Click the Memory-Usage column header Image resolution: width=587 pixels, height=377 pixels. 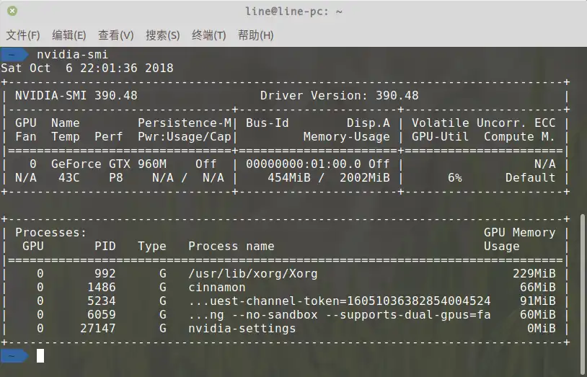[x=346, y=137]
